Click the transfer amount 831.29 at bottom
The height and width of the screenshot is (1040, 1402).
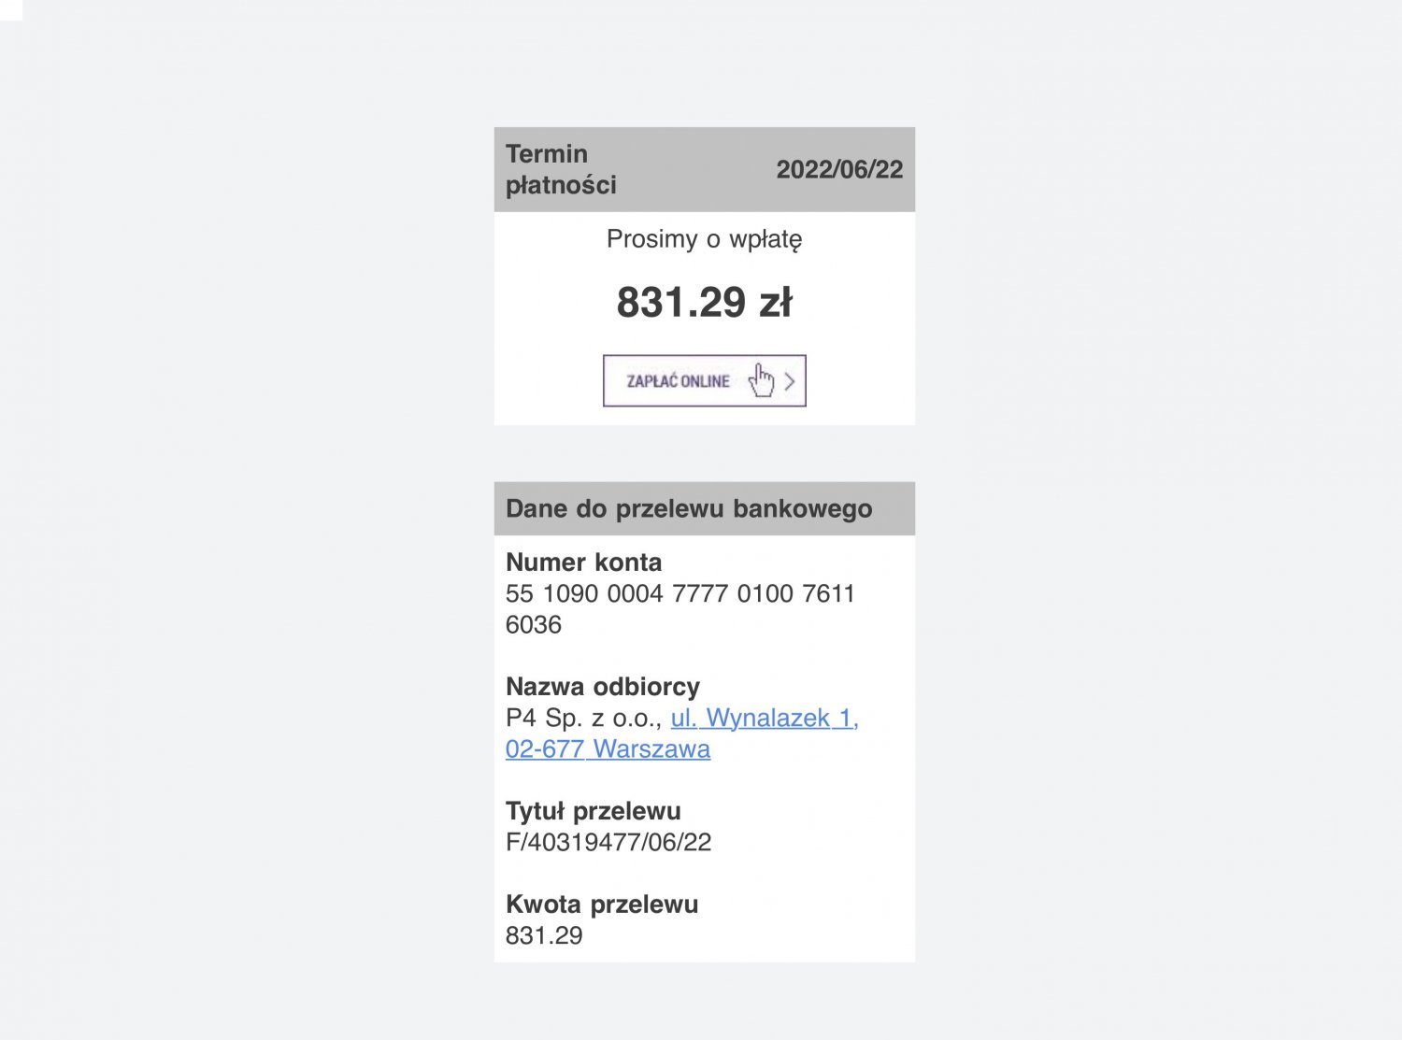click(544, 935)
